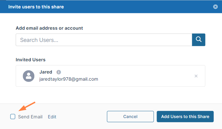Enable the Send Email checkbox
The height and width of the screenshot is (129, 222).
[13, 117]
